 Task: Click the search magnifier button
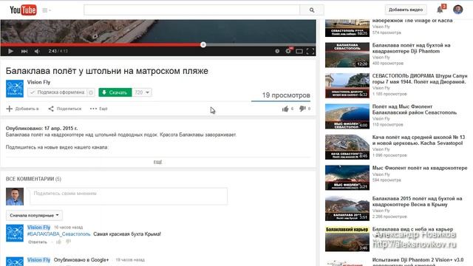pos(312,10)
